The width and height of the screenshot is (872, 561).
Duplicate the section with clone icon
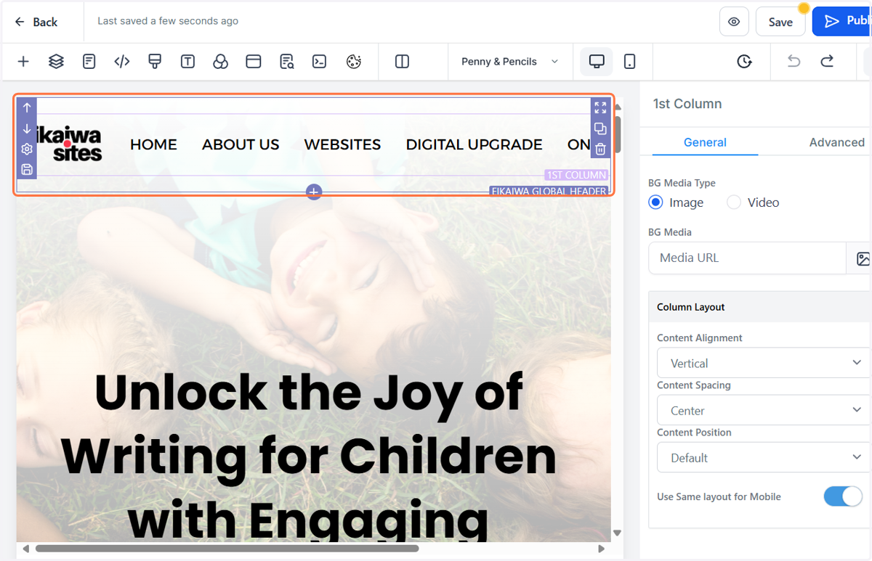click(x=600, y=128)
